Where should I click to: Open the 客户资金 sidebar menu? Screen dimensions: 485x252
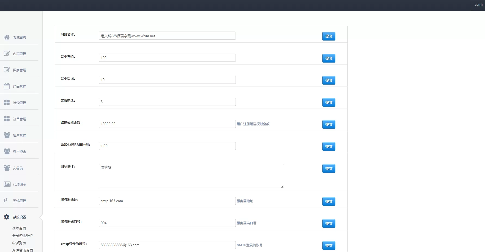(20, 152)
